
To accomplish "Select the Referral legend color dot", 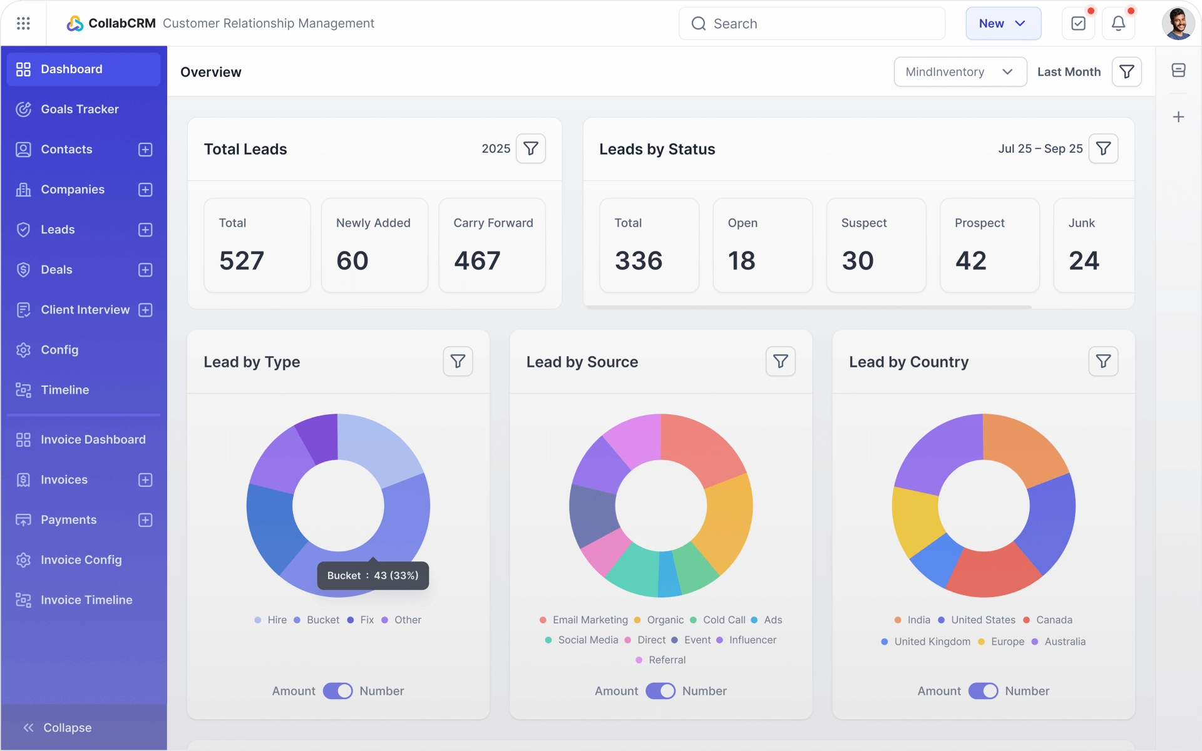I will [x=639, y=660].
